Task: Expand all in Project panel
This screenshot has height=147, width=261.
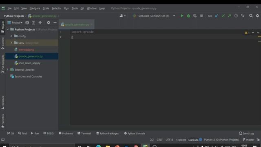Action: (x=33, y=23)
